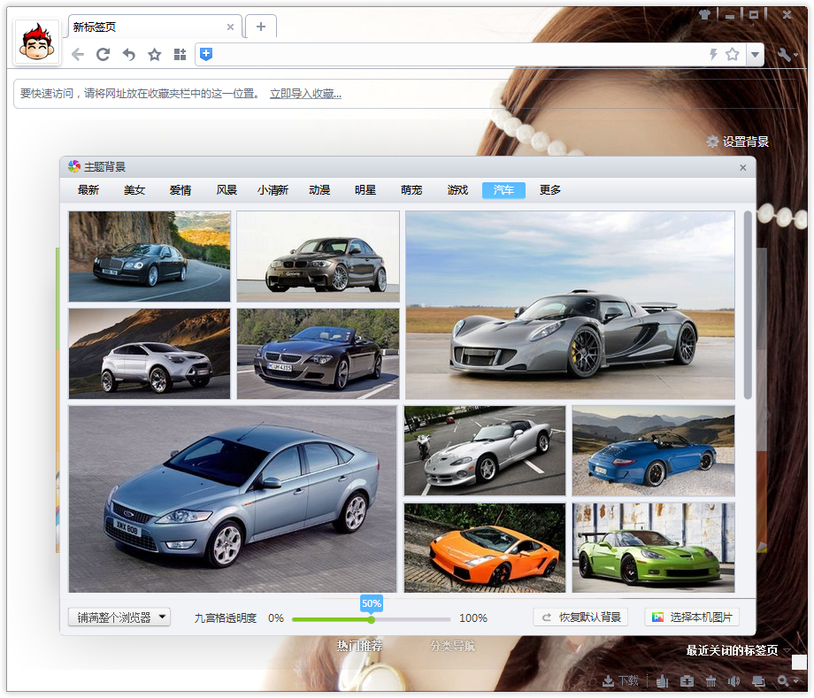Open the 更多 categories tab
The width and height of the screenshot is (814, 698).
point(549,190)
